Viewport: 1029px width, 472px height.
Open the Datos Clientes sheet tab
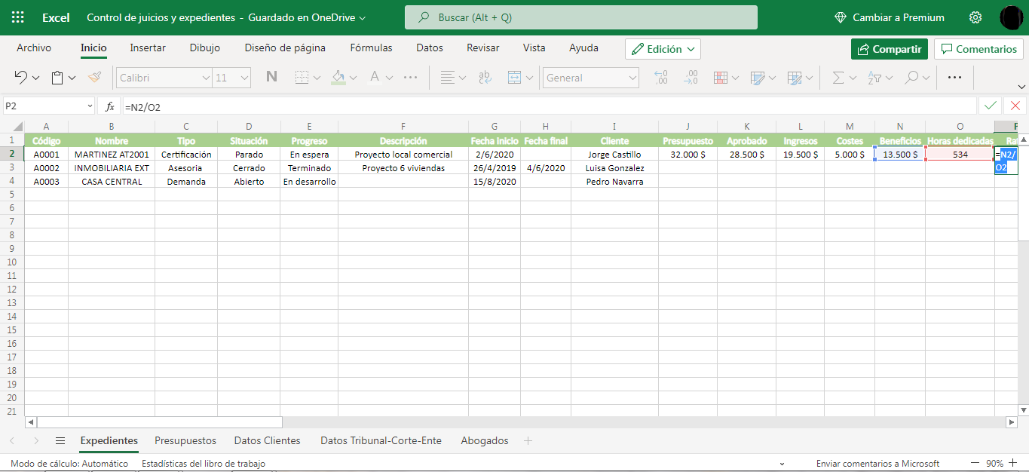[267, 440]
